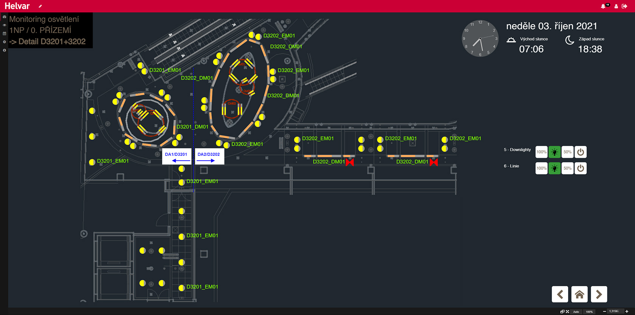This screenshot has width=635, height=315.
Task: Open the calendar schedule sidebar icon
Action: [4, 34]
